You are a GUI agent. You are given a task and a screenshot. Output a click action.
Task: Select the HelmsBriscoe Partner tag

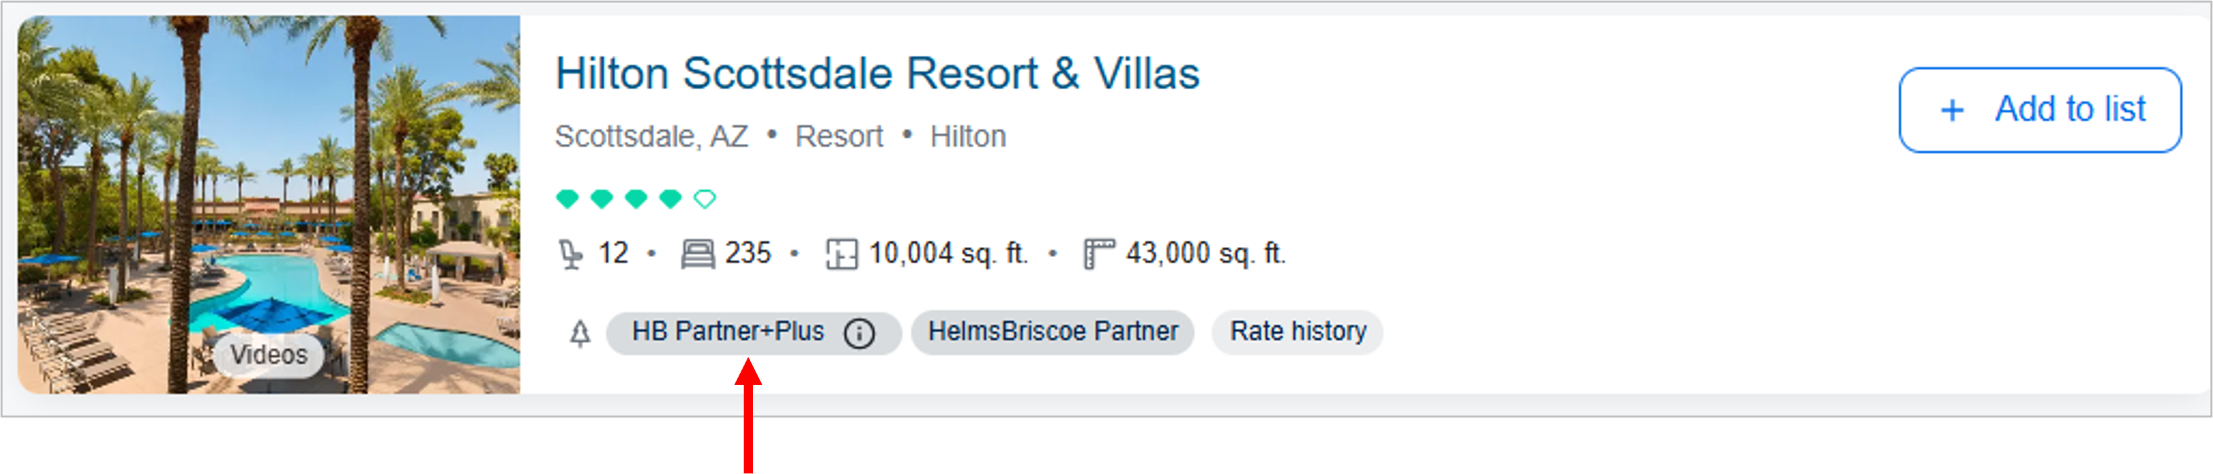(x=1053, y=332)
